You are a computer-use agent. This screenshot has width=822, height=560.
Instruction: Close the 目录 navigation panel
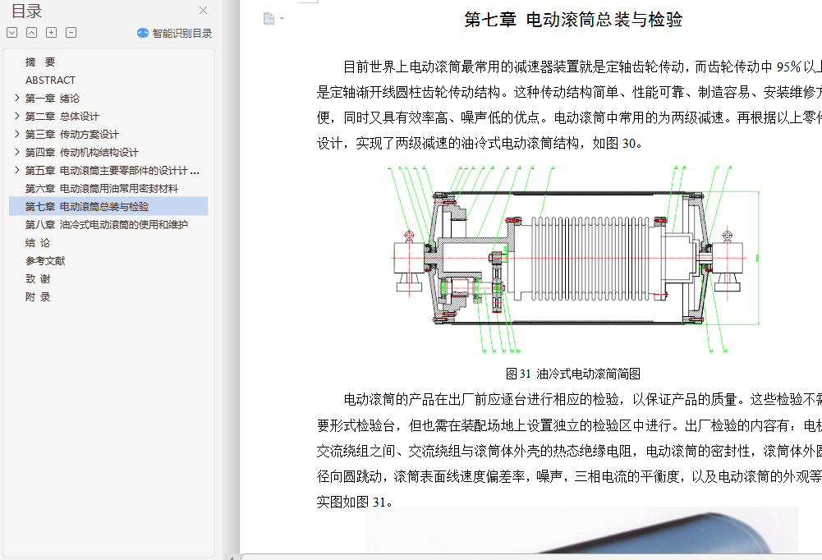point(204,10)
